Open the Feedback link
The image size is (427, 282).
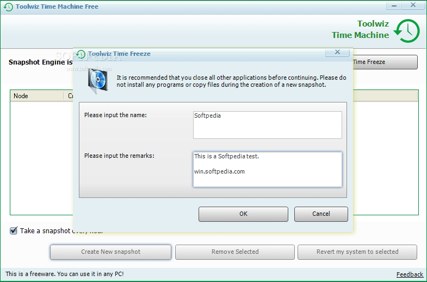tap(410, 274)
